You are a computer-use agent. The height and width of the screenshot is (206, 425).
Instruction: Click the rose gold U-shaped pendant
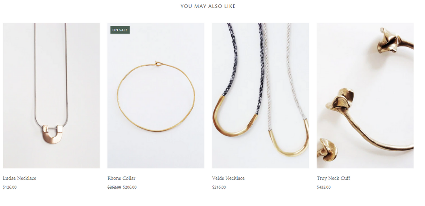51,134
